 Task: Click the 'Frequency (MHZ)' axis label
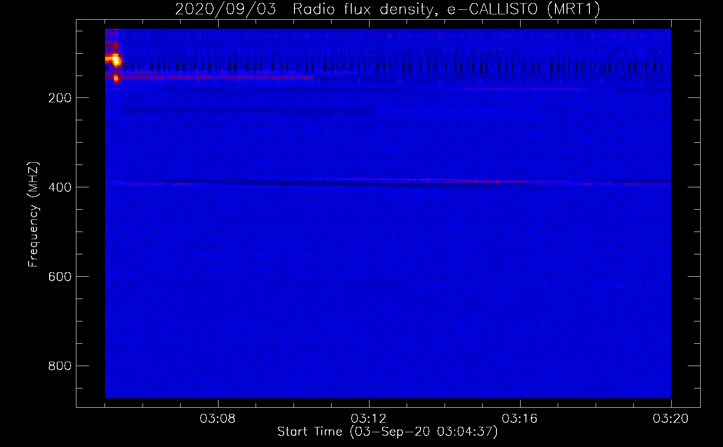pos(34,215)
